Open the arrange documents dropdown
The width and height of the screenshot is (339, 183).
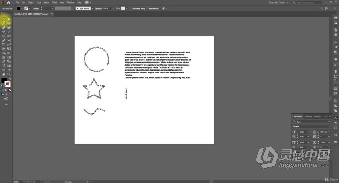88,2
